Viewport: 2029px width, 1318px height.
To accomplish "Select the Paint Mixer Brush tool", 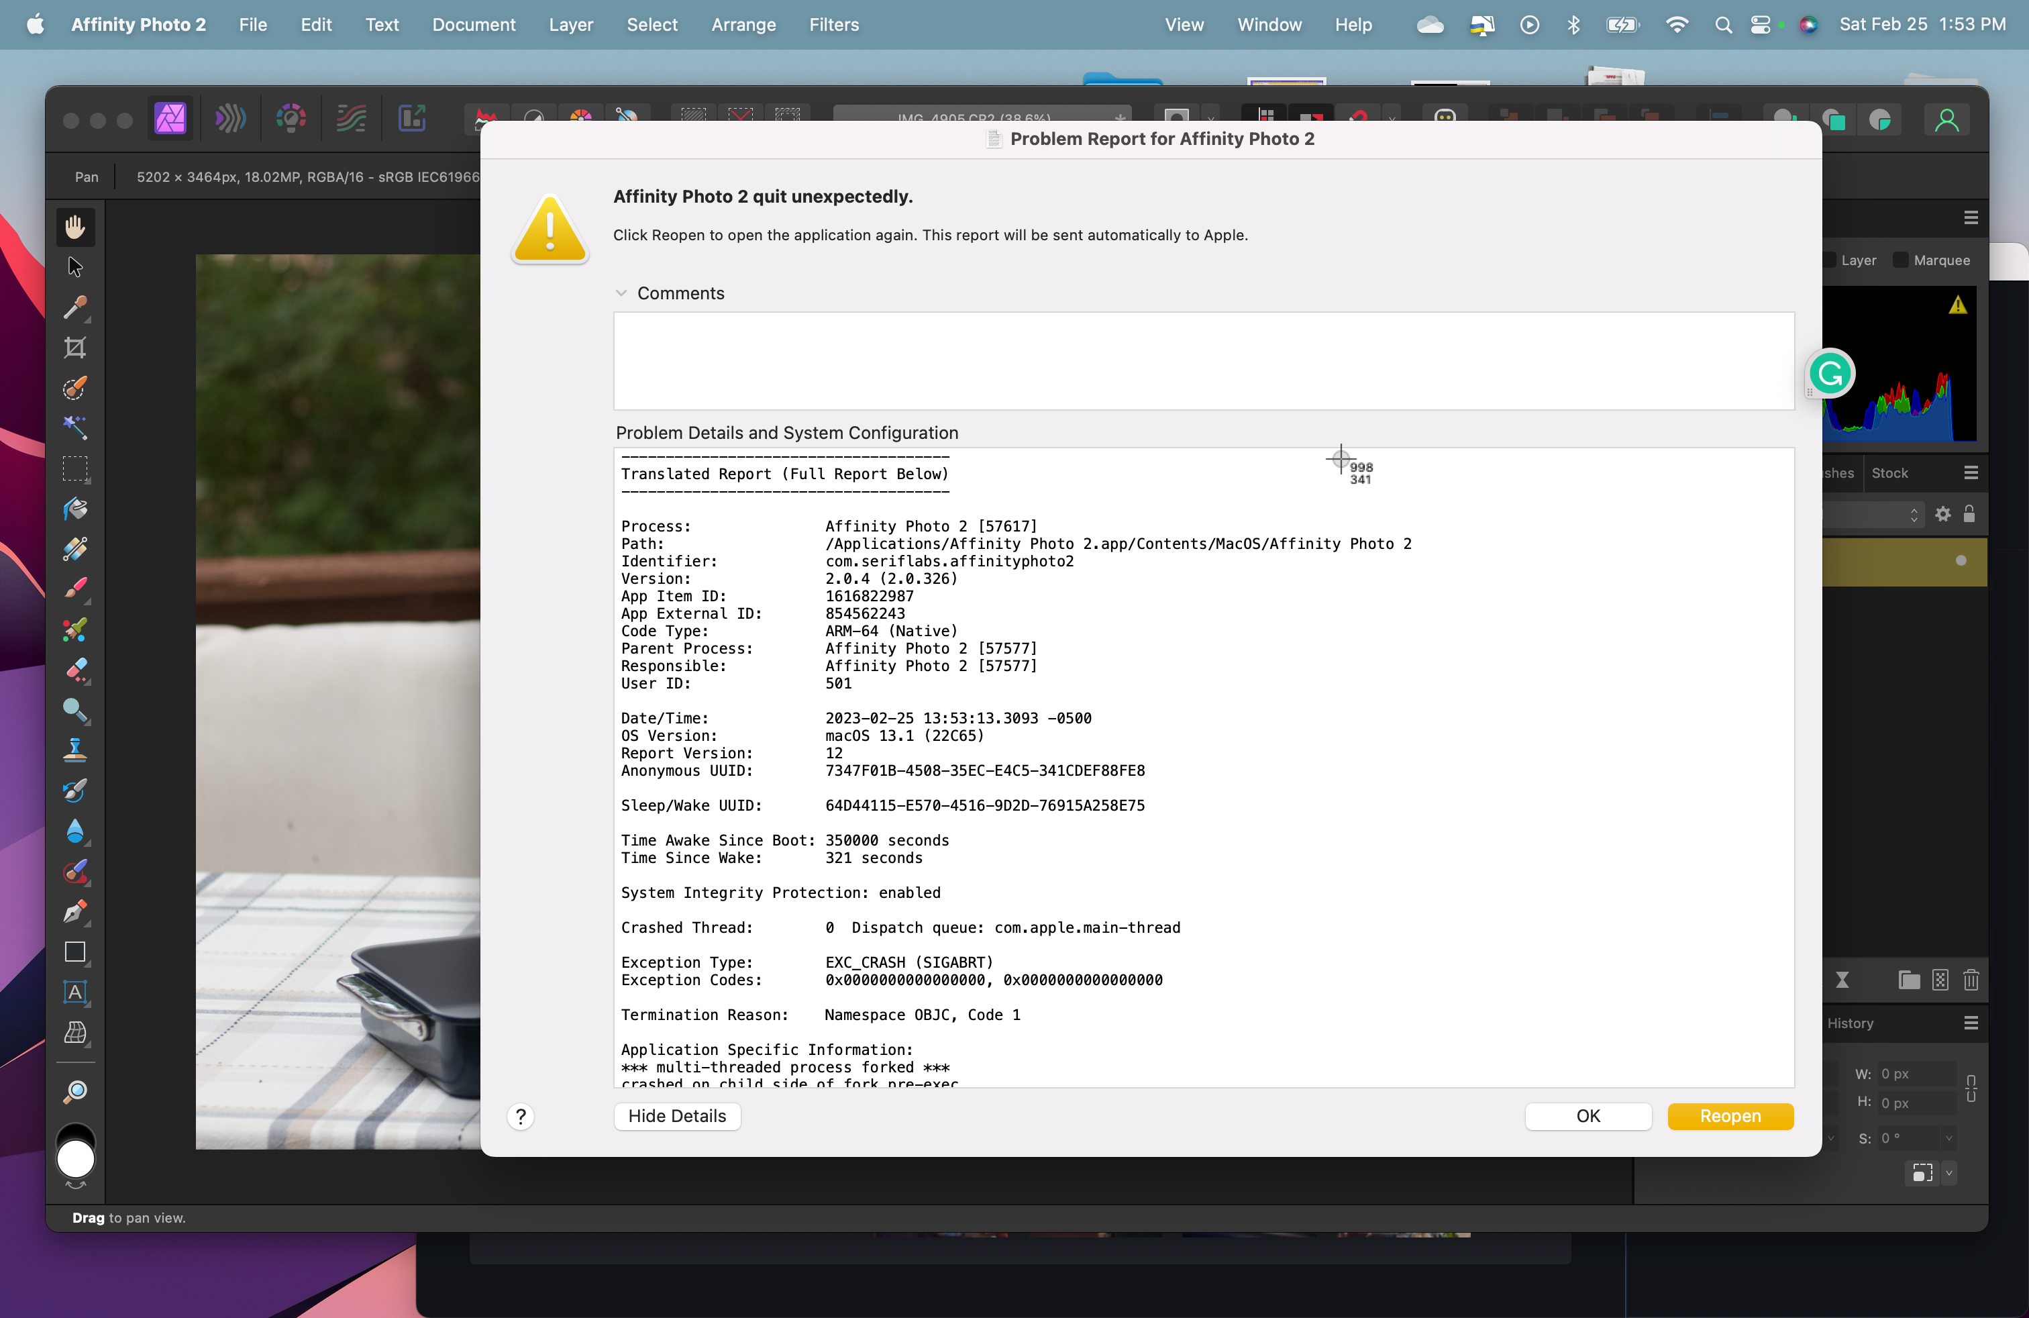I will pos(75,630).
